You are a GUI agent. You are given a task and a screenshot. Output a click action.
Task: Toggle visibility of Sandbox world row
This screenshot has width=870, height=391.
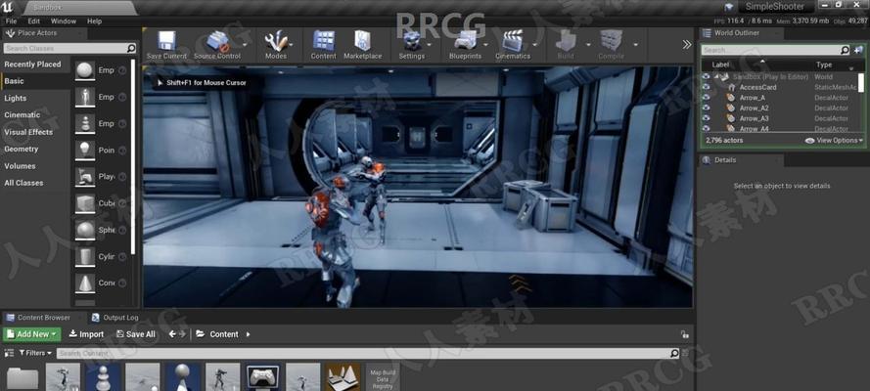click(706, 77)
